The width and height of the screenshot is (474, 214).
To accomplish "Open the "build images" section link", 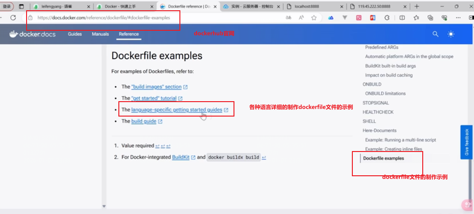I will coord(156,87).
